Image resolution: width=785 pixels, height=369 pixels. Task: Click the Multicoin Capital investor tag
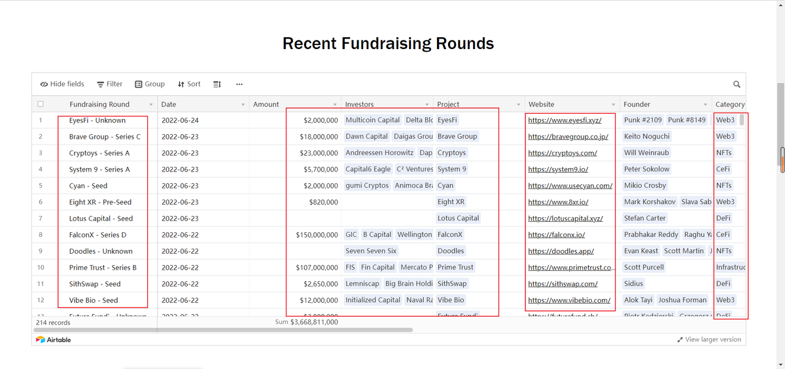tap(372, 120)
